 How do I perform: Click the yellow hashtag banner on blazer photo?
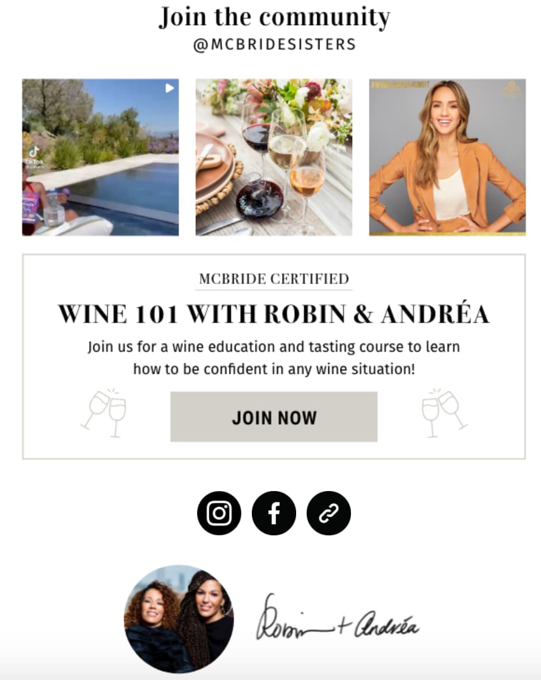pos(401,85)
